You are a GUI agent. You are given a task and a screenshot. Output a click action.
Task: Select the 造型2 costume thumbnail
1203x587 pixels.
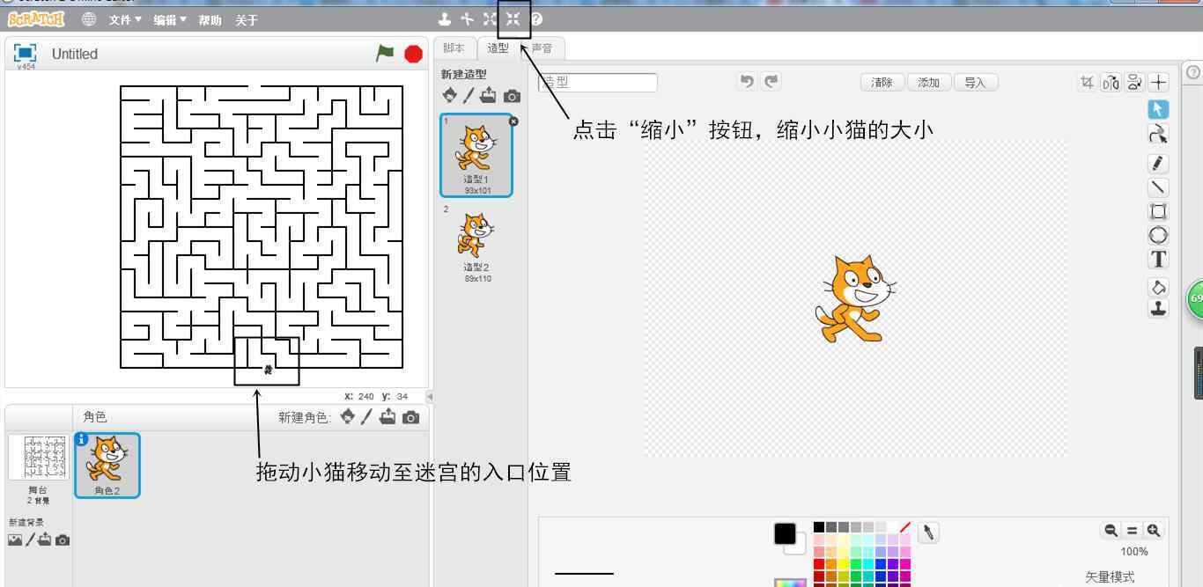click(476, 244)
